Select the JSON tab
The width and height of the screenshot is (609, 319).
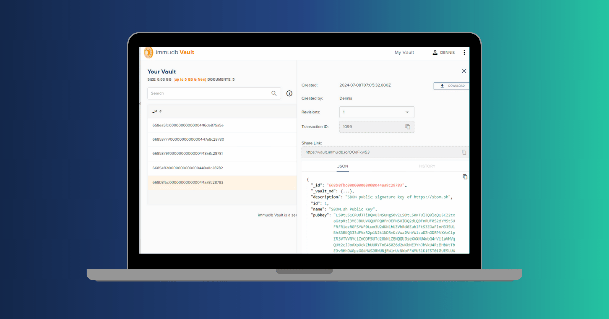click(x=343, y=166)
